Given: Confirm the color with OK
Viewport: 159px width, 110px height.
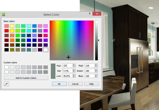Looking at the screenshot, I should 59,84.
